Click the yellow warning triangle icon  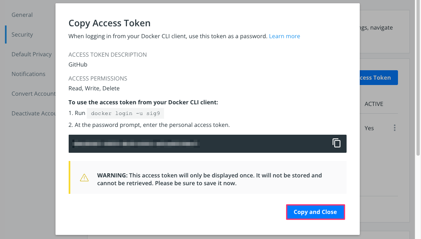[x=84, y=177]
